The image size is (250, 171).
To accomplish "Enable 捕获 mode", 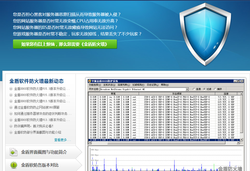I will (x=214, y=89).
